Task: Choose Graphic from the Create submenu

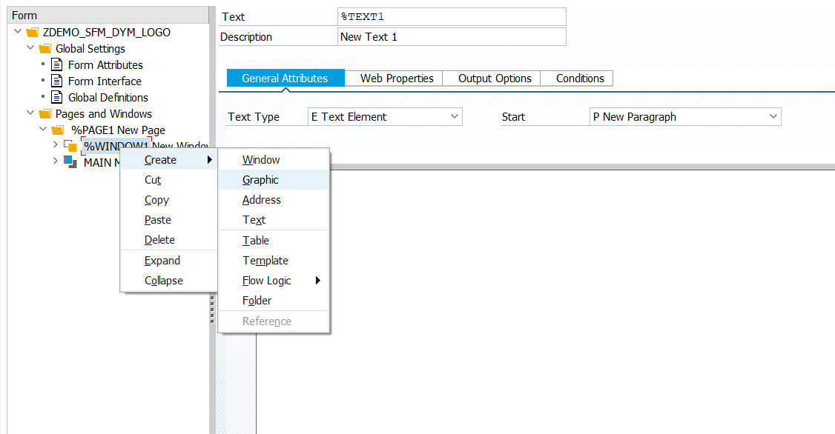Action: tap(260, 180)
